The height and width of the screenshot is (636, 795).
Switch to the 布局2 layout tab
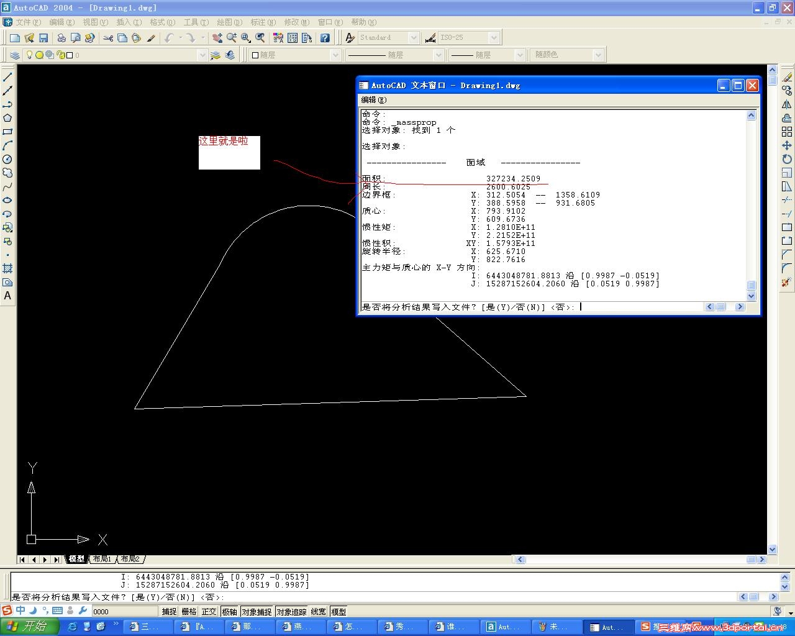pos(130,559)
